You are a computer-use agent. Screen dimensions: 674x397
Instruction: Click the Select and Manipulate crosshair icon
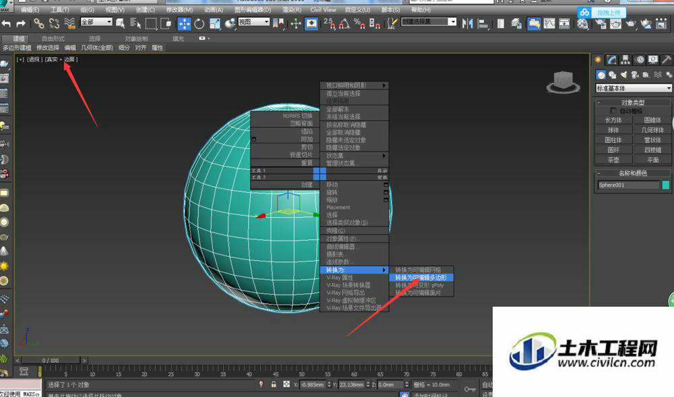296,24
